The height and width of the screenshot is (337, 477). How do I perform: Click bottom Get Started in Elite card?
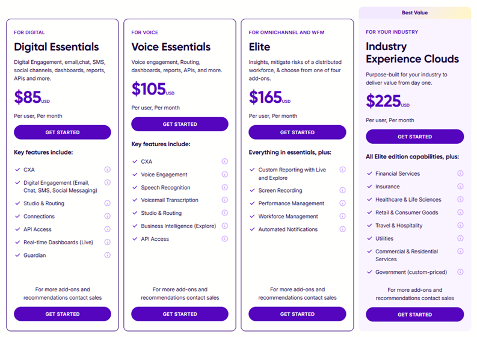(x=297, y=314)
